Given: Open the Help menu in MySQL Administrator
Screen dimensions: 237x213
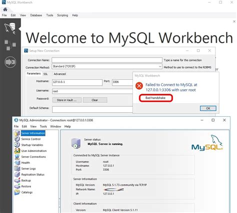Looking at the screenshot, I should 67,126.
